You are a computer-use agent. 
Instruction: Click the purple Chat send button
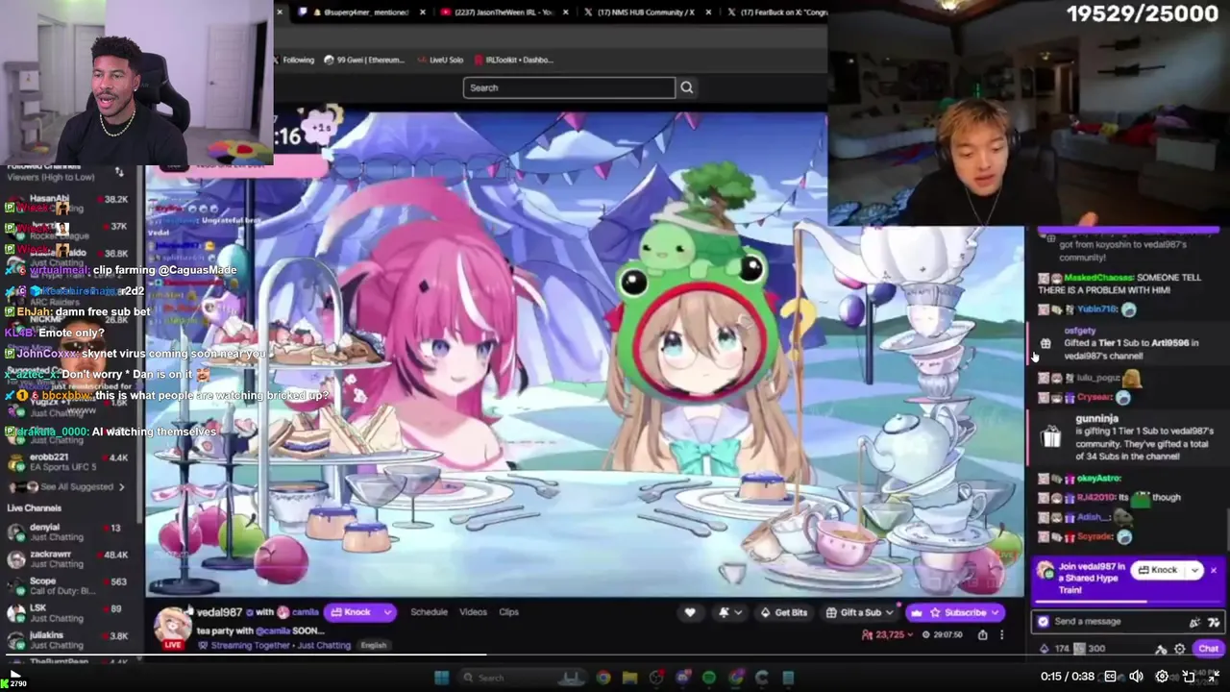click(1208, 649)
